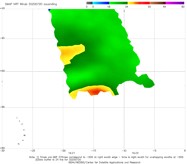The width and height of the screenshot is (187, 164).
Task: Click the longitude label '-30'
Action: (x=2, y=151)
